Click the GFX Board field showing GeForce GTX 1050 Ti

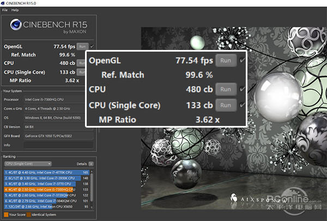pyautogui.click(x=58, y=136)
